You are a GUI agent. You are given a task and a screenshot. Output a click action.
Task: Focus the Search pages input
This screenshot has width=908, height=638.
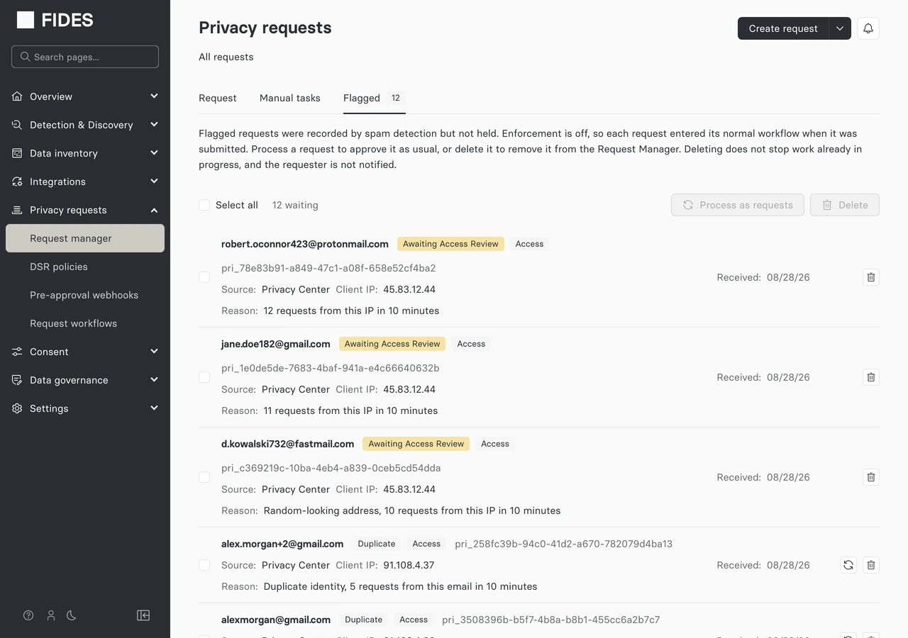click(x=85, y=57)
